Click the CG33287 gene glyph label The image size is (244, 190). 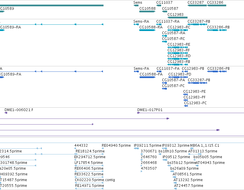tap(196, 3)
